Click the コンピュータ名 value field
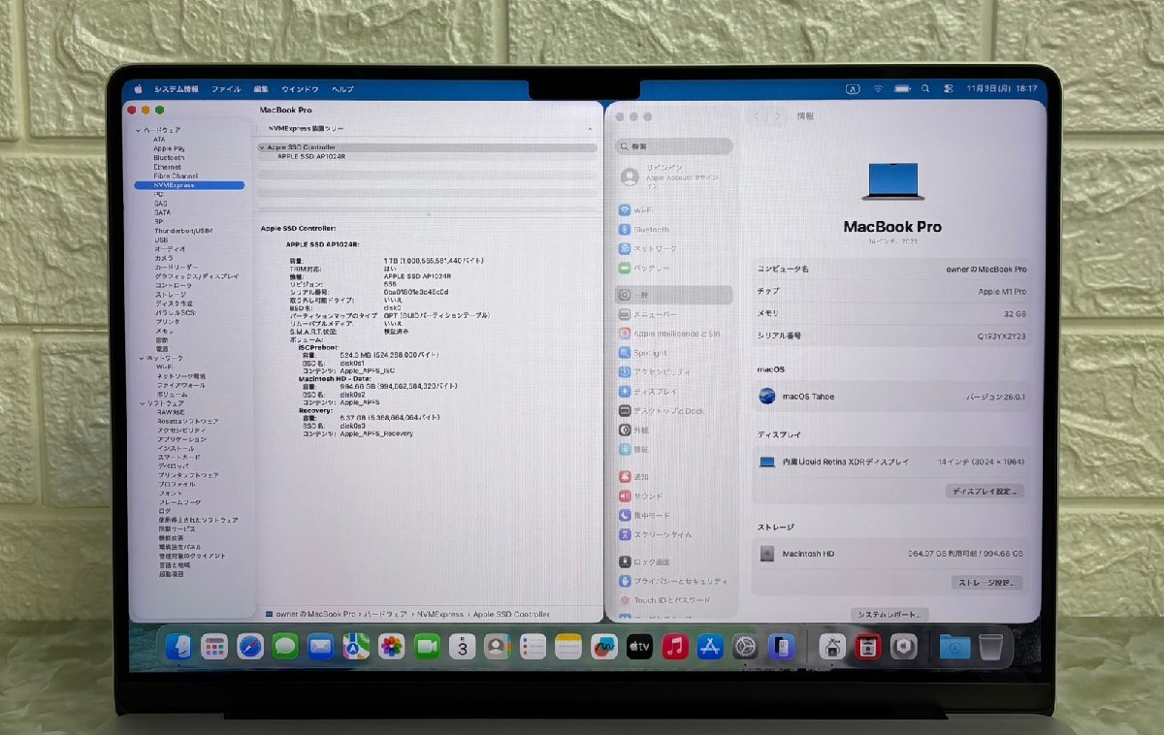Screen dimensions: 1164x735 coord(986,270)
